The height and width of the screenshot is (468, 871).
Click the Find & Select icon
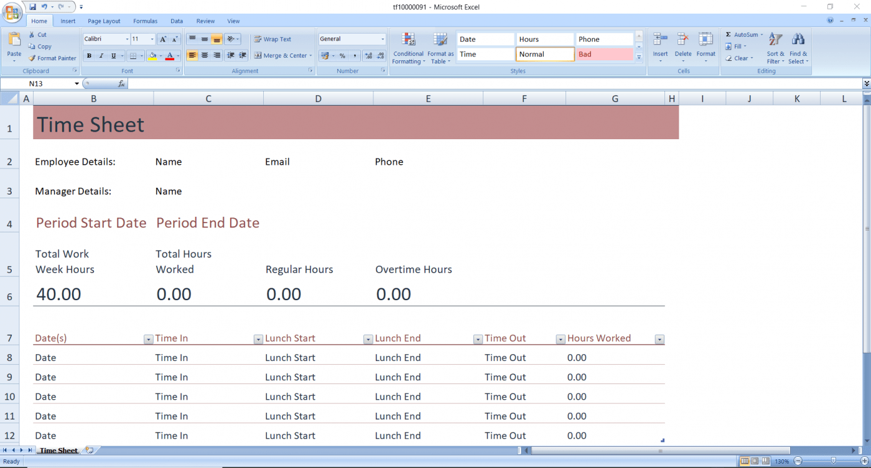pyautogui.click(x=798, y=48)
